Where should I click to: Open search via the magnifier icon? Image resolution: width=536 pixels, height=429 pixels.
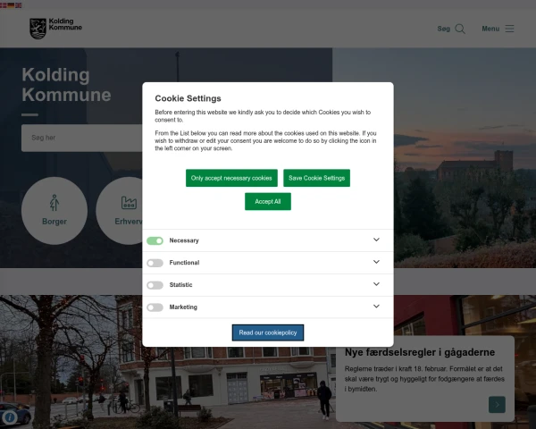[x=460, y=29]
